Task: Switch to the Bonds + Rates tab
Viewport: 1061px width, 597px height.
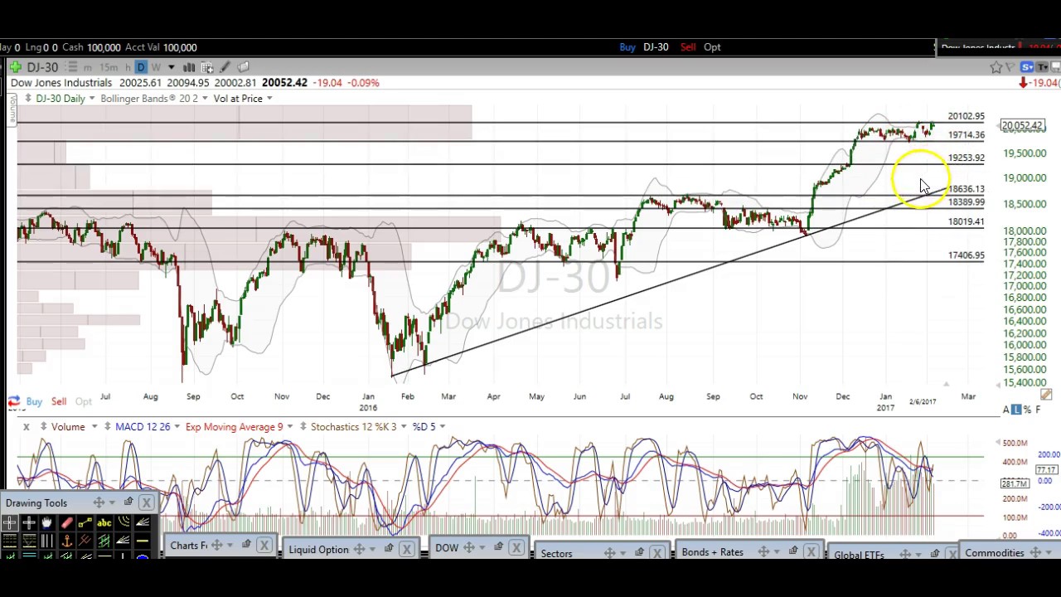Action: (x=712, y=552)
